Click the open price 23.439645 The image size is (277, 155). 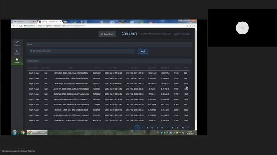152,84
